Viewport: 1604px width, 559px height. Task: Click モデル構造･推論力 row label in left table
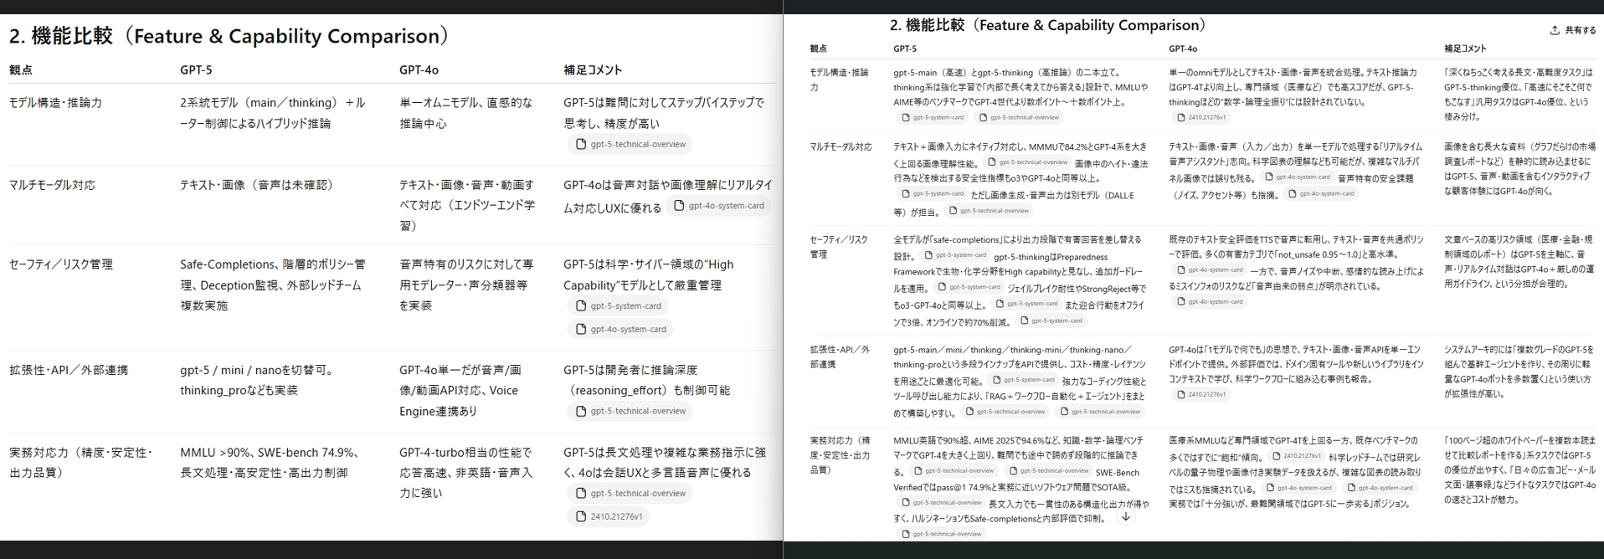pyautogui.click(x=55, y=103)
